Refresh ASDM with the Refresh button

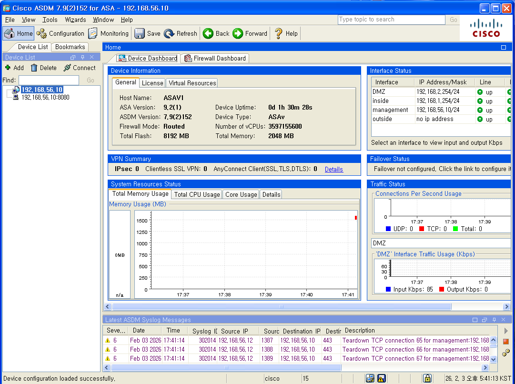click(x=181, y=33)
